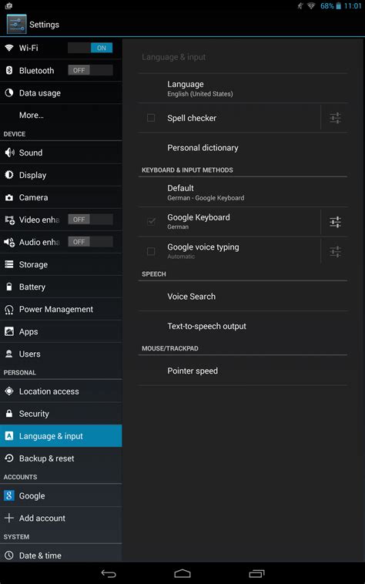Open the Language setting (English United States)
Viewport: 365px width, 584px height.
[243, 89]
